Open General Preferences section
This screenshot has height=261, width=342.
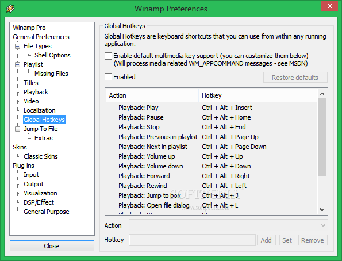(x=41, y=37)
